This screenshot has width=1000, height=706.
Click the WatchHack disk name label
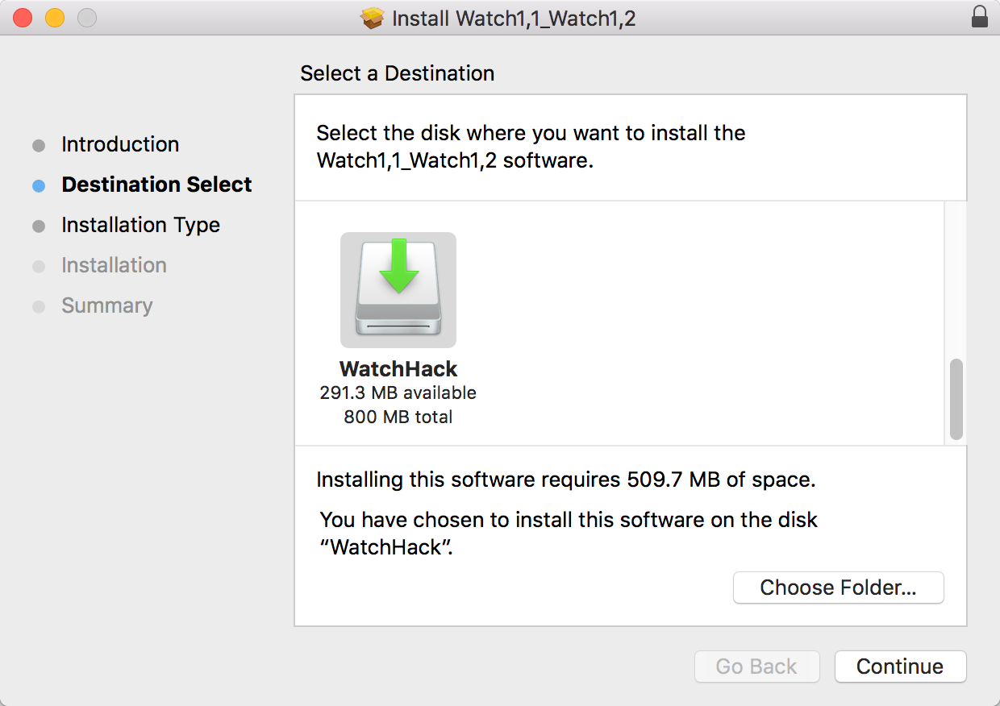[x=398, y=369]
